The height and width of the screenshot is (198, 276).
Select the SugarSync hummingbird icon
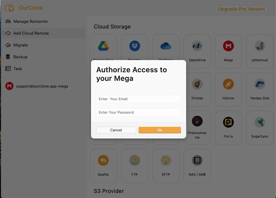(x=260, y=122)
